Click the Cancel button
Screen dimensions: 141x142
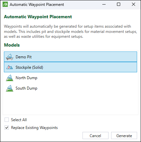[96, 135]
